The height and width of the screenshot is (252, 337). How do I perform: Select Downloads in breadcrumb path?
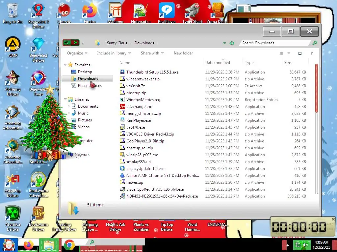click(x=144, y=43)
